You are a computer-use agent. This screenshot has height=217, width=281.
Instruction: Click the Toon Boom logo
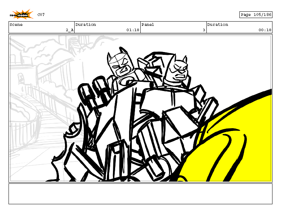[x=21, y=14]
